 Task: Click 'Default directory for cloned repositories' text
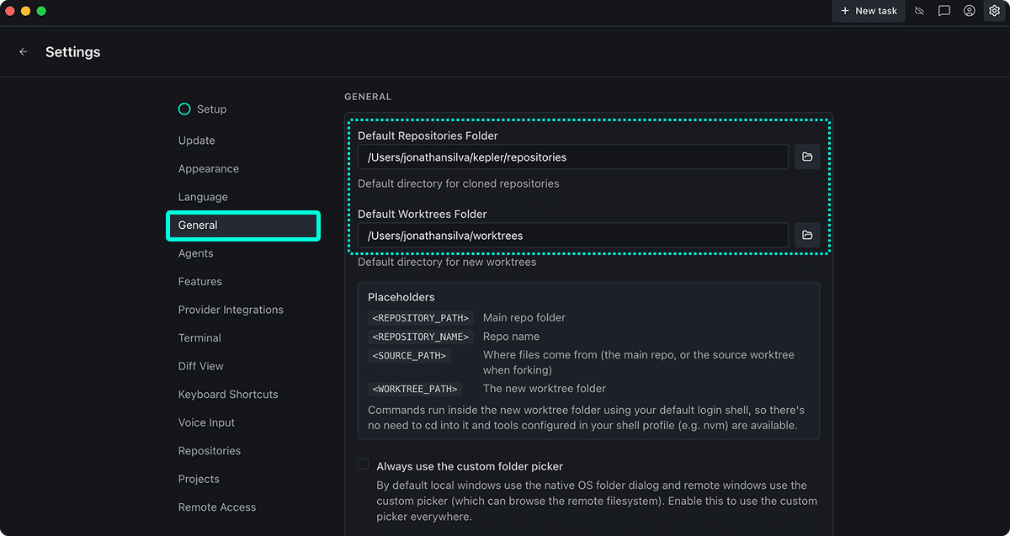(459, 183)
